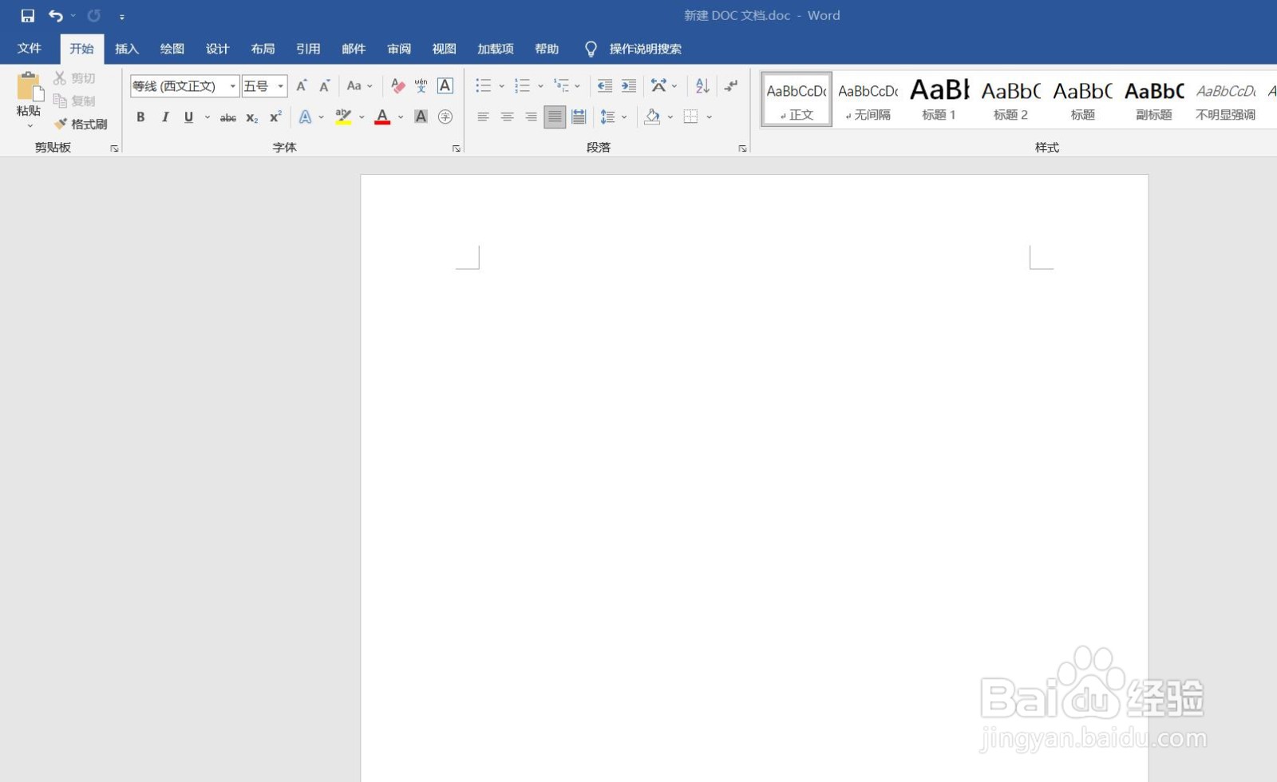Screen dimensions: 1277x782
Task: Expand font color palette arrow
Action: [401, 117]
